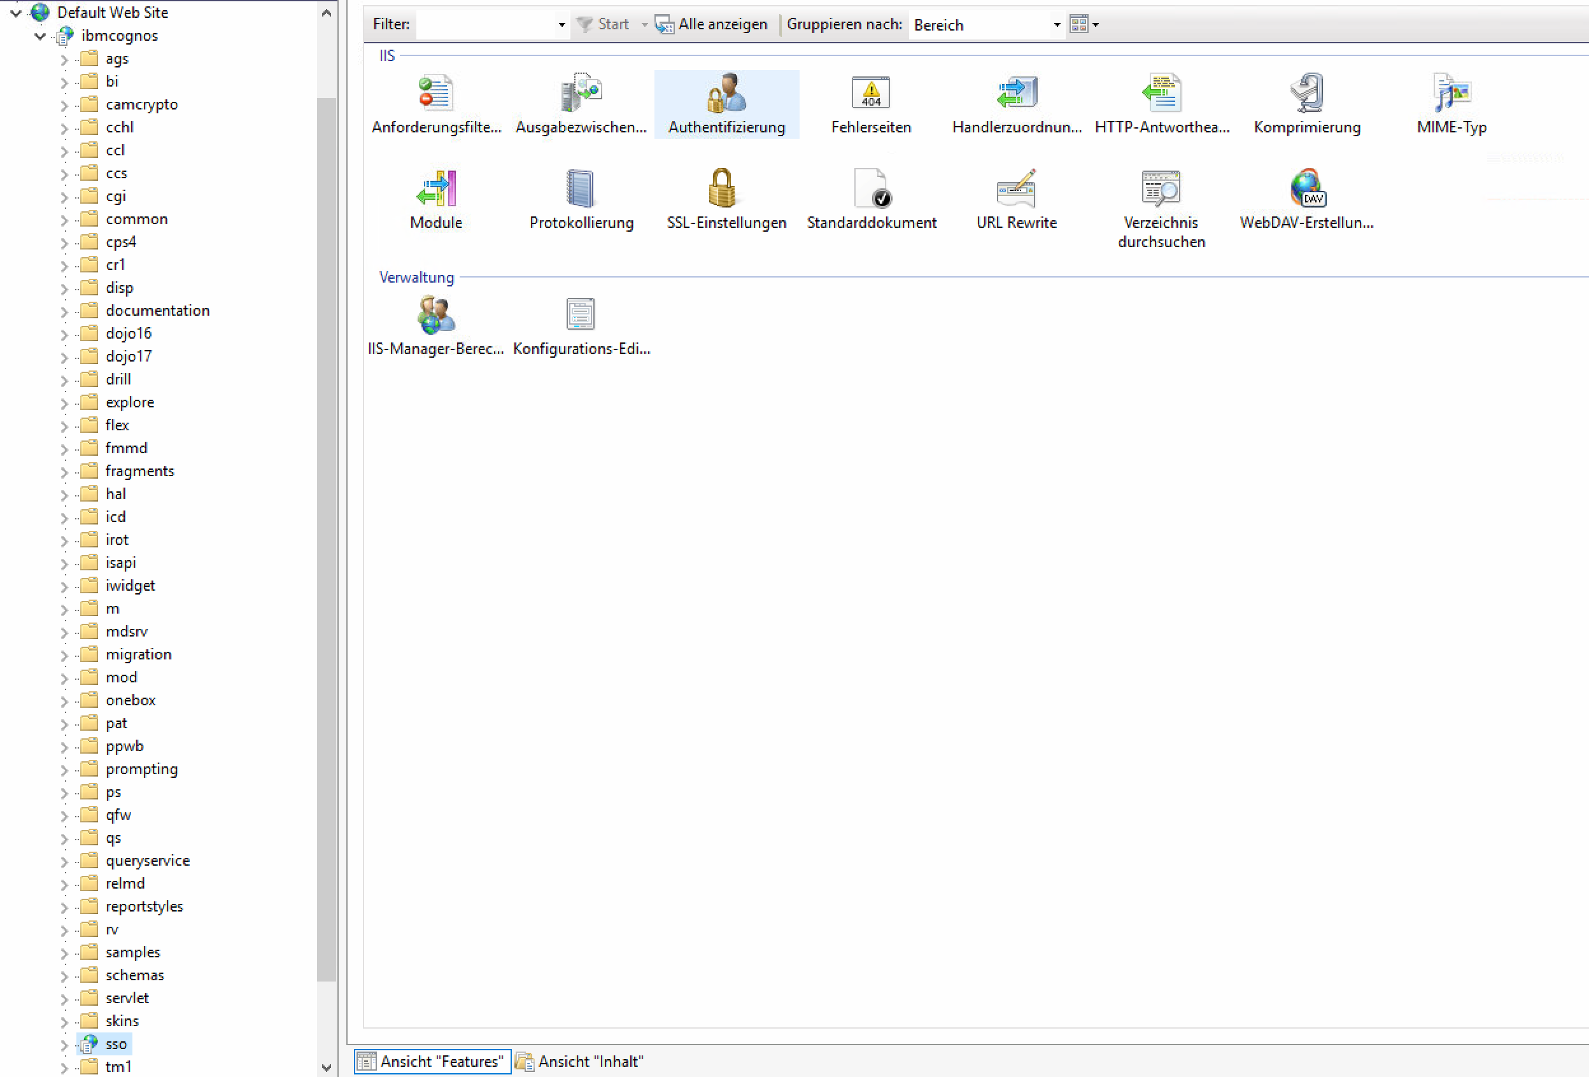Screen dimensions: 1589x1077
Task: Open Verzeichnis durchsuchen icon
Action: click(1161, 188)
